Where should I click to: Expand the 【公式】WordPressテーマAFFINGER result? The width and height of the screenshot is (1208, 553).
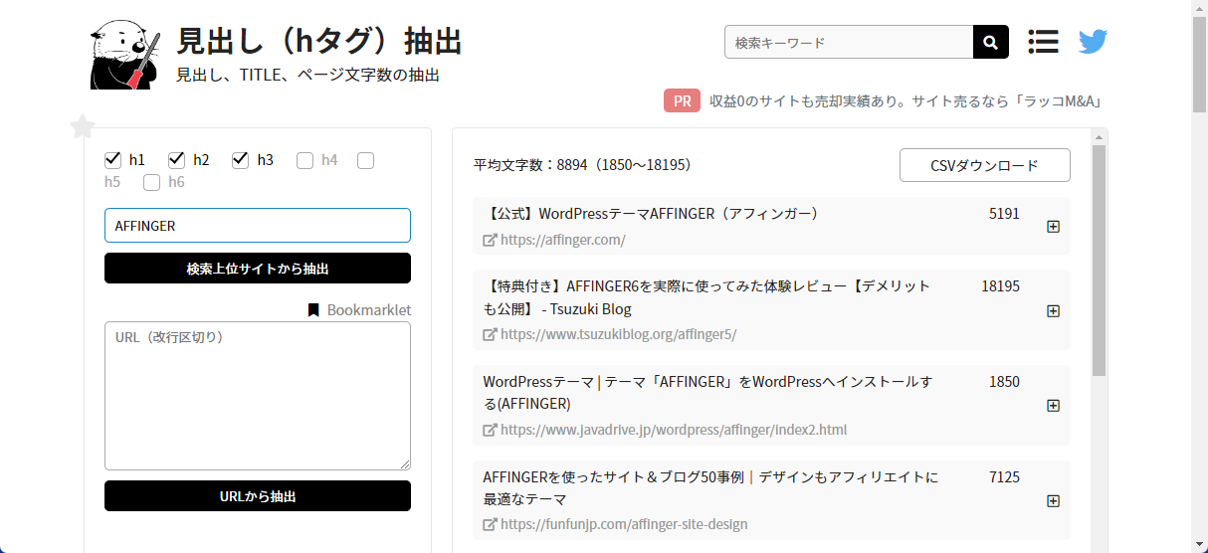click(x=1053, y=226)
